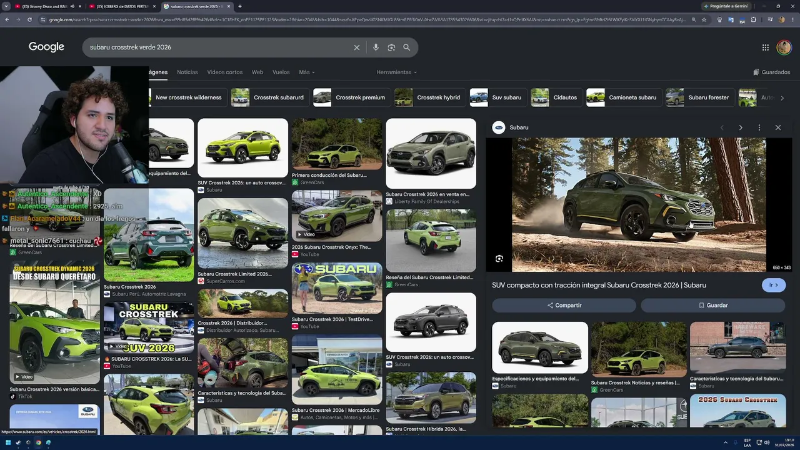The image size is (800, 450).
Task: Open the Google apps grid
Action: 766,47
